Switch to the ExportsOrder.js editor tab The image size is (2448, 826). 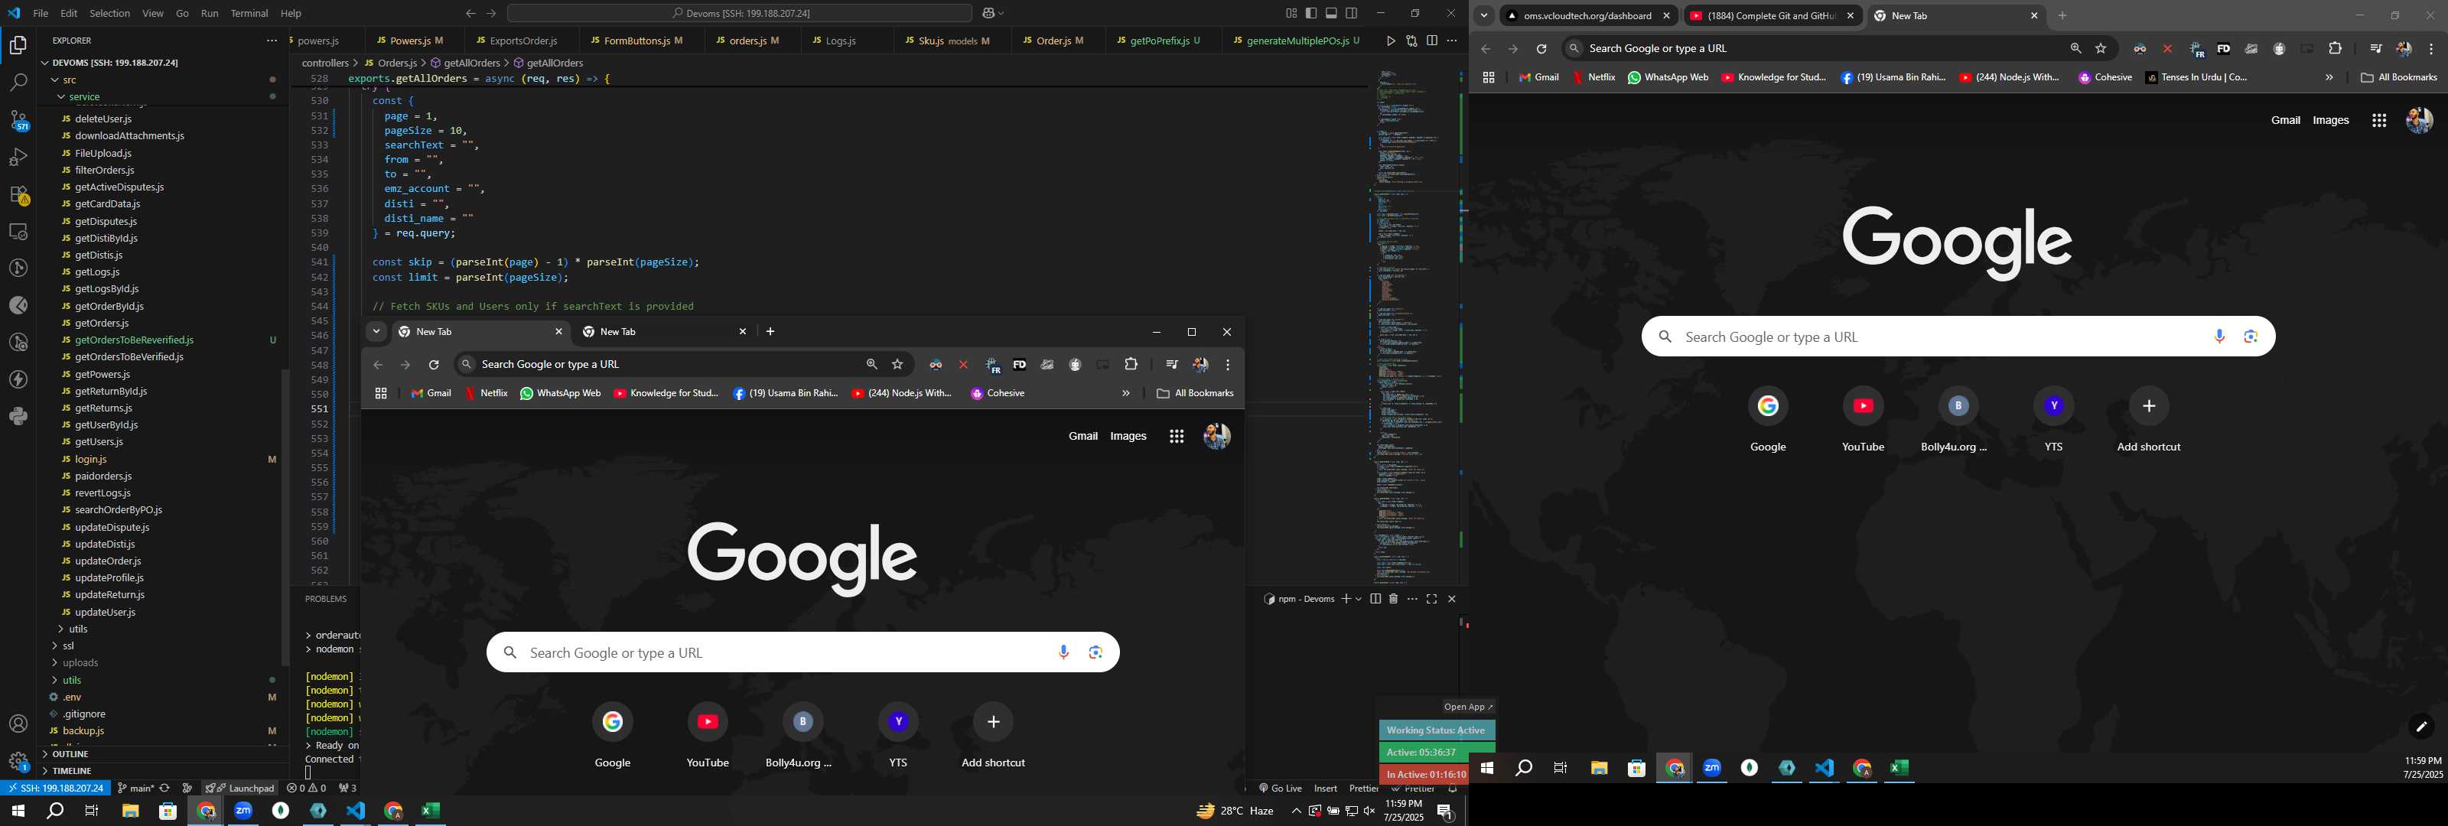click(x=522, y=41)
